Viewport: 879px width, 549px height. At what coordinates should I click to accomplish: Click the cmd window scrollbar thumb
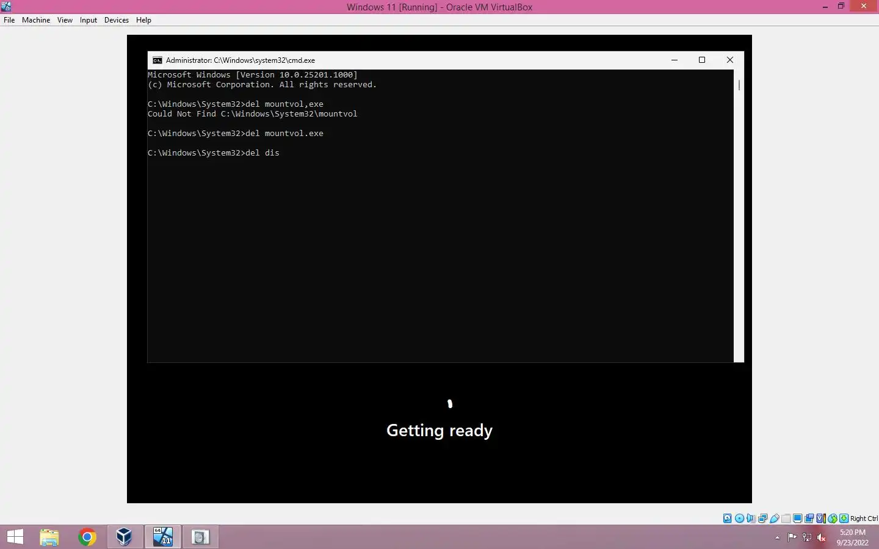click(739, 85)
